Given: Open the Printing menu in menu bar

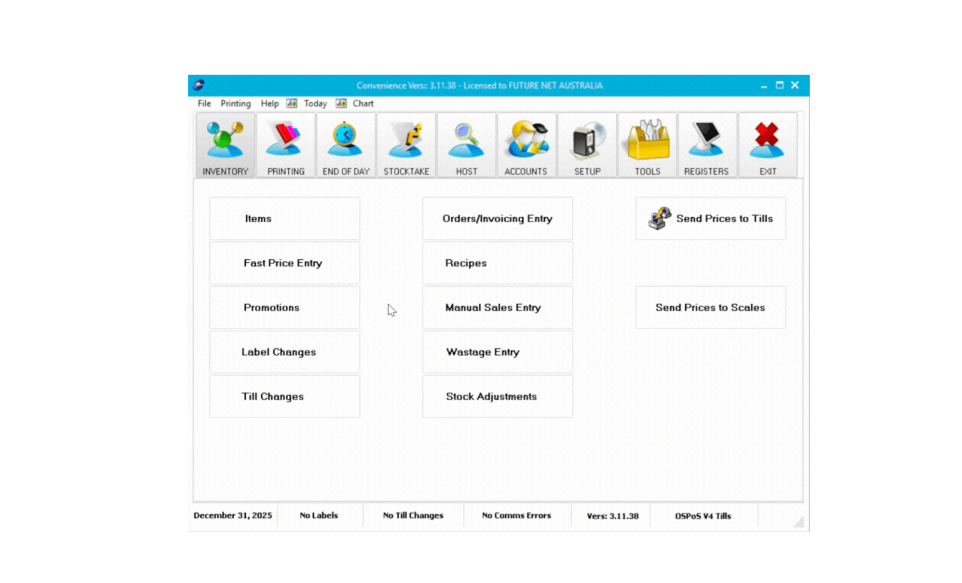Looking at the screenshot, I should (x=236, y=103).
